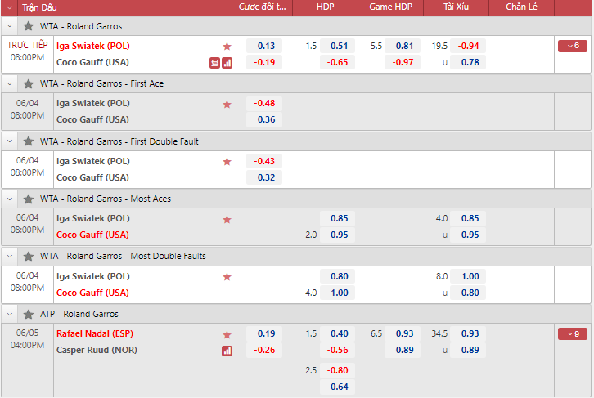
Task: Select the HDP column header
Action: 325,7
